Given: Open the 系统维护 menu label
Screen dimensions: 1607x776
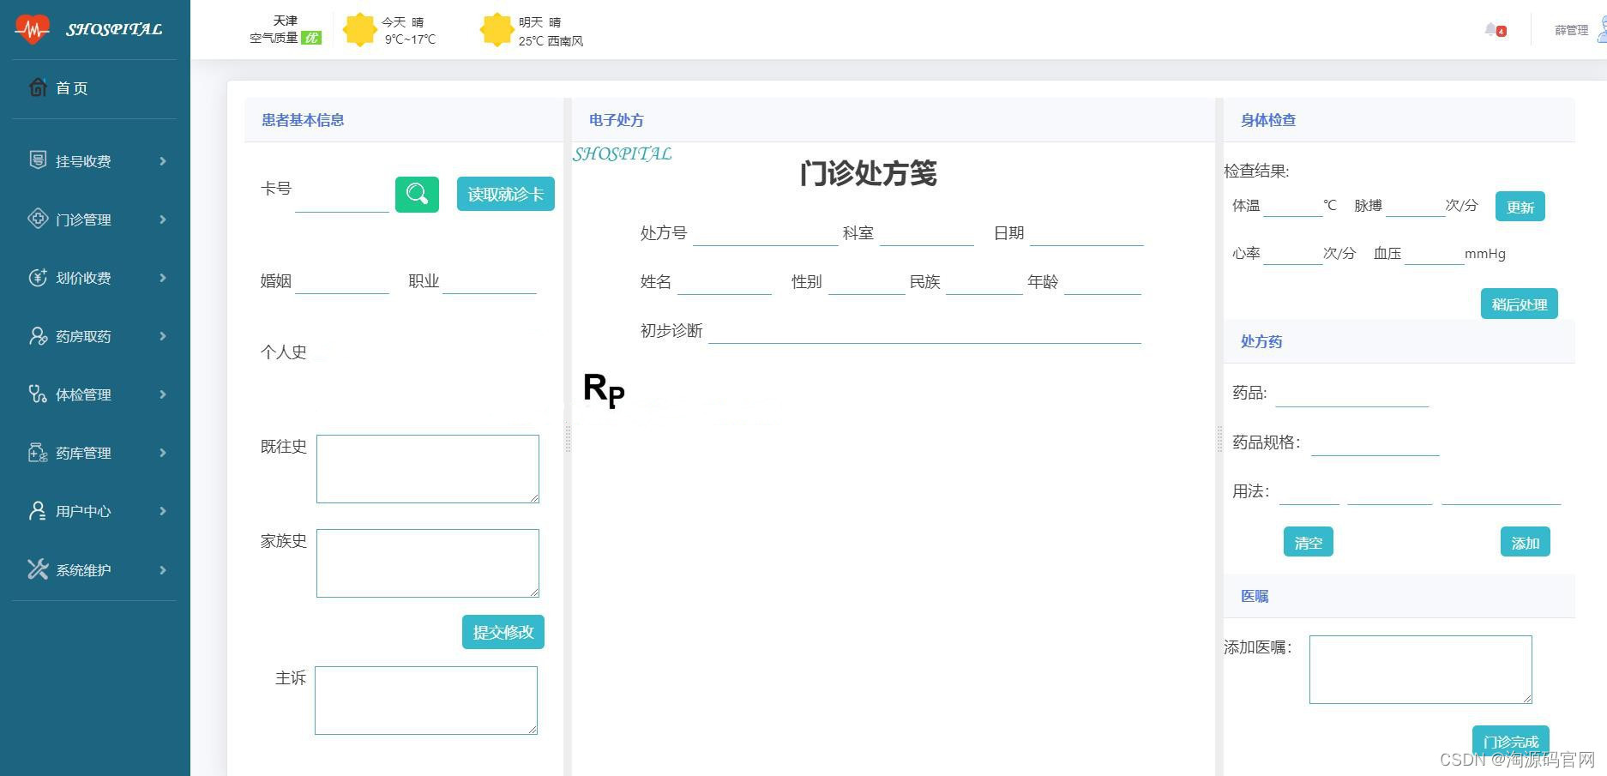Looking at the screenshot, I should [83, 570].
